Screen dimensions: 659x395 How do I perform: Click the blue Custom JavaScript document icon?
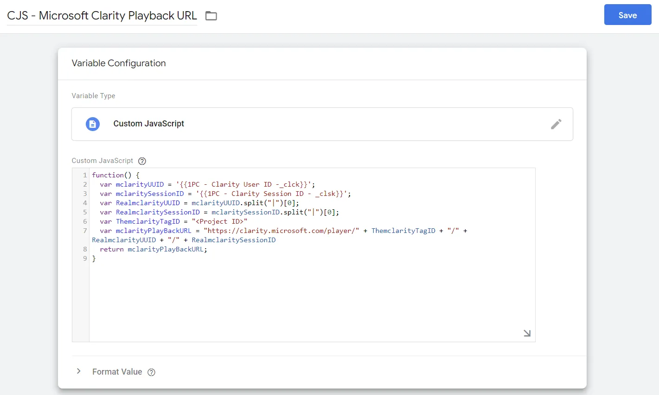[93, 124]
